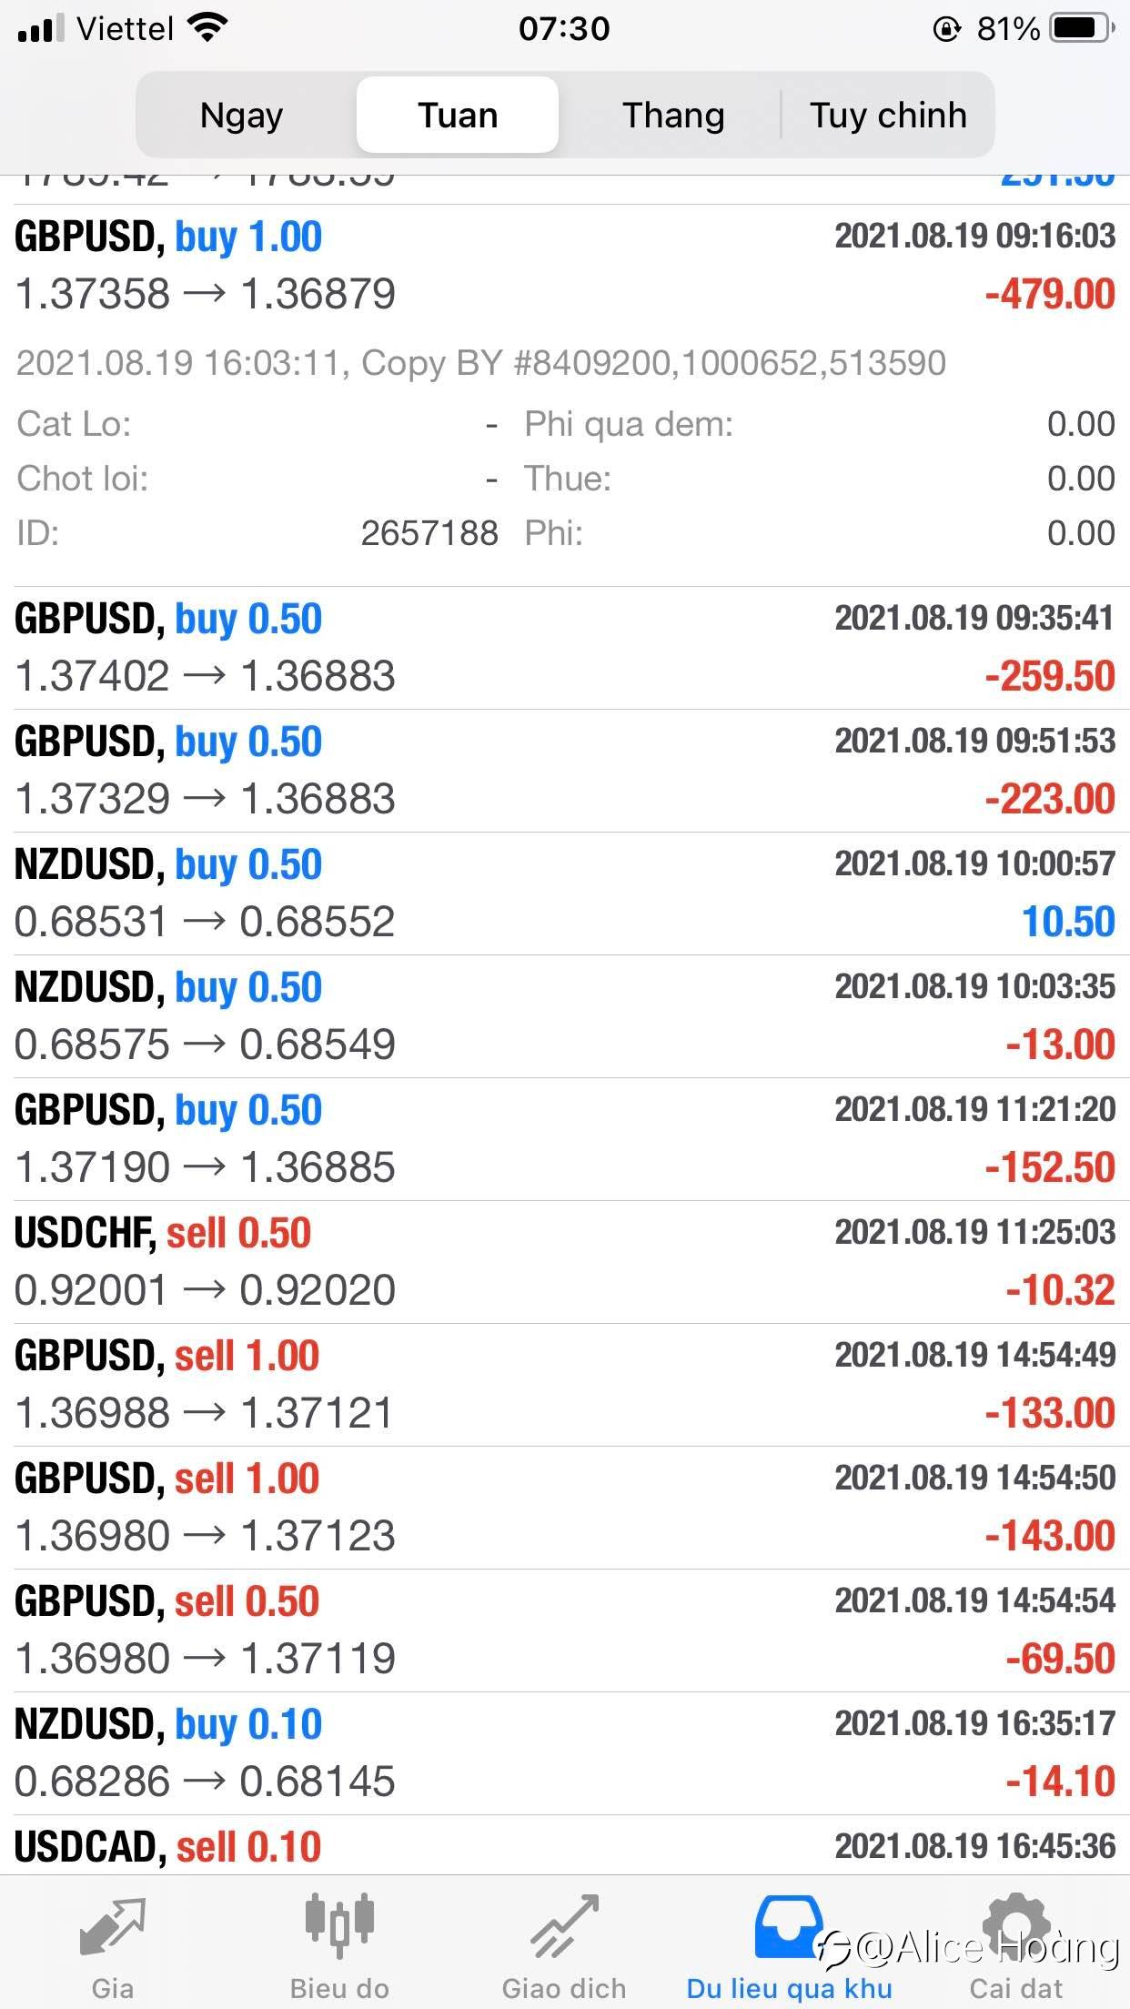
Task: Select the Tuan period segment
Action: click(x=458, y=115)
